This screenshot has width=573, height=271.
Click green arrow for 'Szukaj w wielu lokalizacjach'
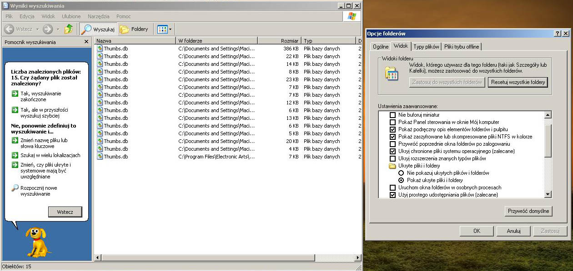click(x=15, y=155)
